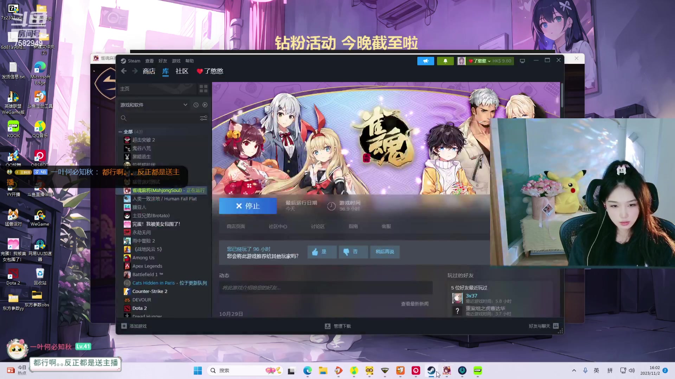Viewport: 675px width, 379px height.
Task: Open advanced library filter sliders icon
Action: pos(204,118)
